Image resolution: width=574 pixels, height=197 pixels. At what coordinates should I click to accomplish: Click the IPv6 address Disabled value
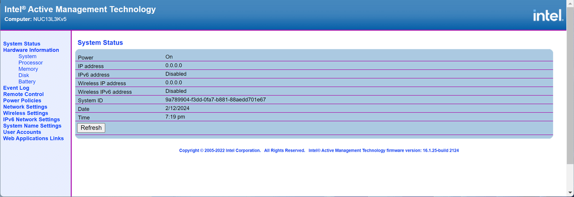pos(176,74)
